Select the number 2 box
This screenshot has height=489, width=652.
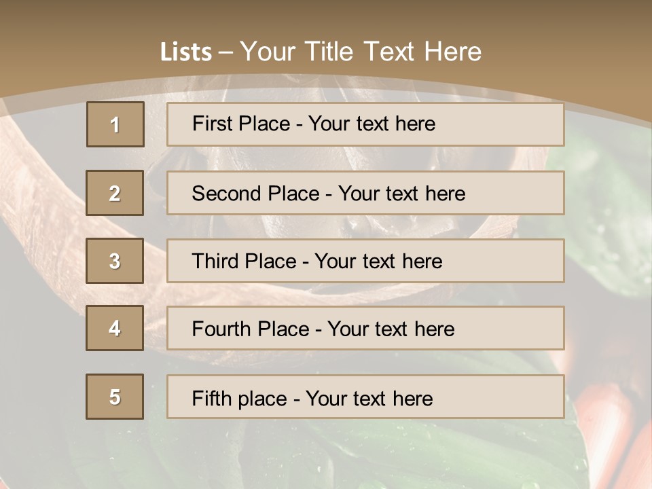click(x=115, y=193)
